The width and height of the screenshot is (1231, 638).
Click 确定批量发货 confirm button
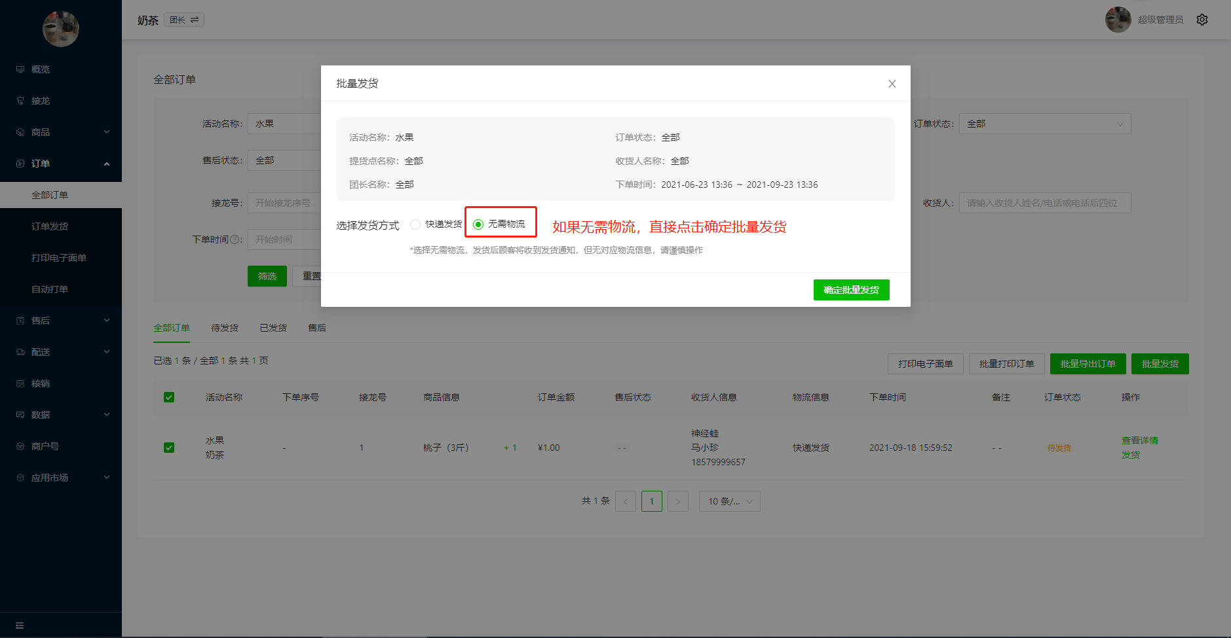click(852, 290)
